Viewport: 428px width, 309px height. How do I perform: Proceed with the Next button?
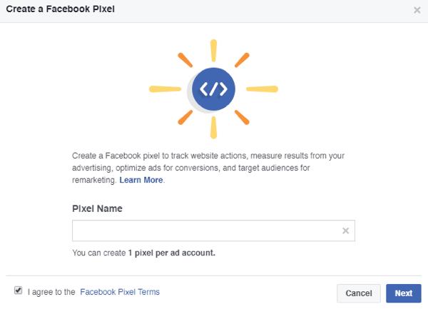[404, 293]
